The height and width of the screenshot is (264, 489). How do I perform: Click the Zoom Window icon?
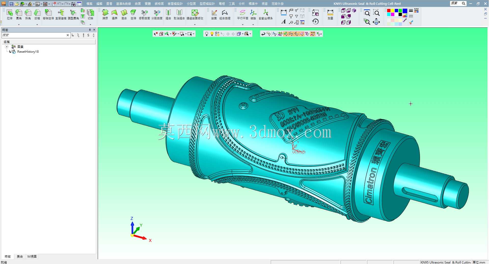click(x=376, y=13)
